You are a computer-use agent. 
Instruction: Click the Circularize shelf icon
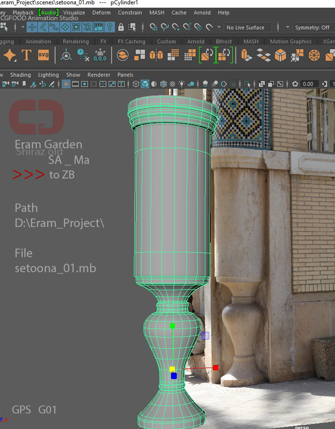coord(314,55)
